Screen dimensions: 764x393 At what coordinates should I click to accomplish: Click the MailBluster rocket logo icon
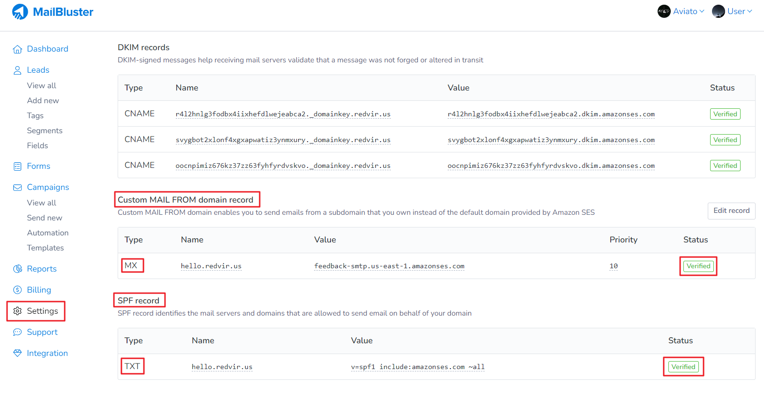tap(20, 12)
